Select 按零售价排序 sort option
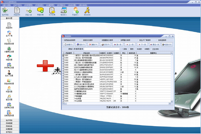 click(x=124, y=40)
